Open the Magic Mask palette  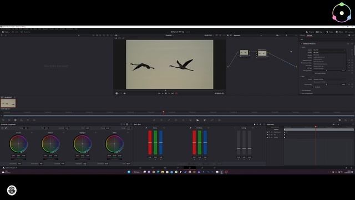click(x=190, y=120)
